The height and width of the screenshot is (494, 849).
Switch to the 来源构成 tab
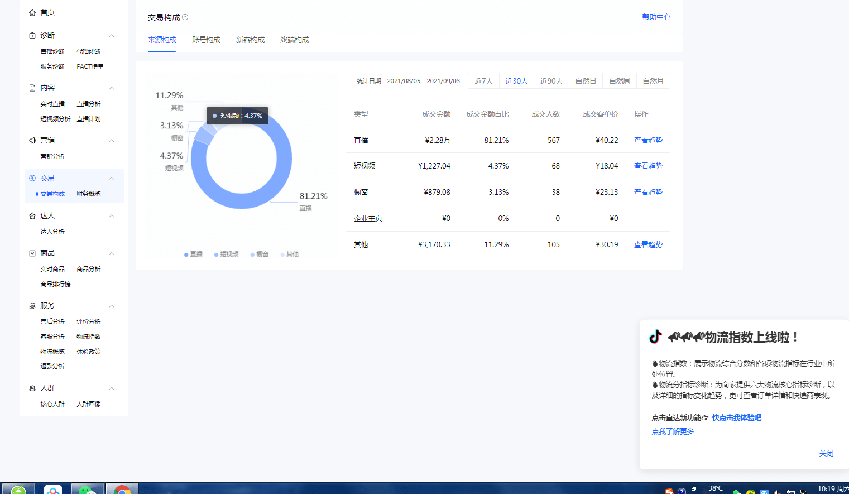click(x=162, y=40)
